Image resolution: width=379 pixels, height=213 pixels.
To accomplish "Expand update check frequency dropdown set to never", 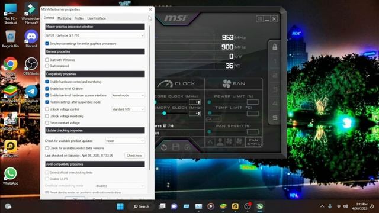I will (x=125, y=141).
